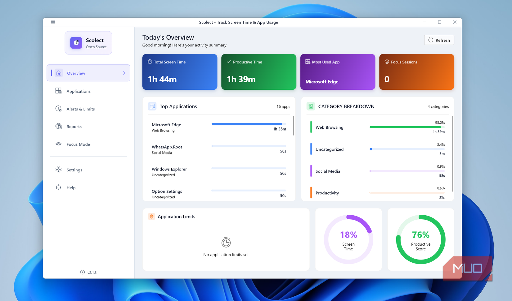This screenshot has width=512, height=301.
Task: Open Alerts & Limits section
Action: tap(88, 109)
